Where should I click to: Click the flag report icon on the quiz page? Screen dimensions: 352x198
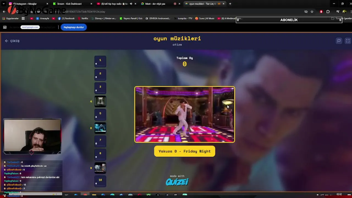tap(339, 41)
